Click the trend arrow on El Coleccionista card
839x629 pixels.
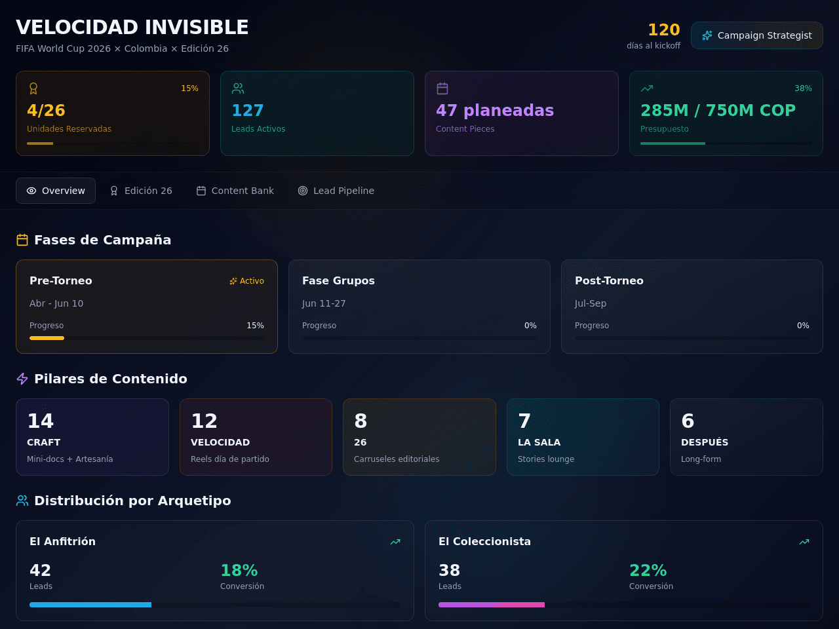[x=804, y=542]
